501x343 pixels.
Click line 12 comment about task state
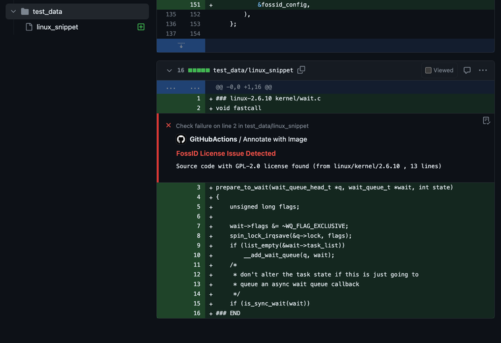(x=326, y=274)
